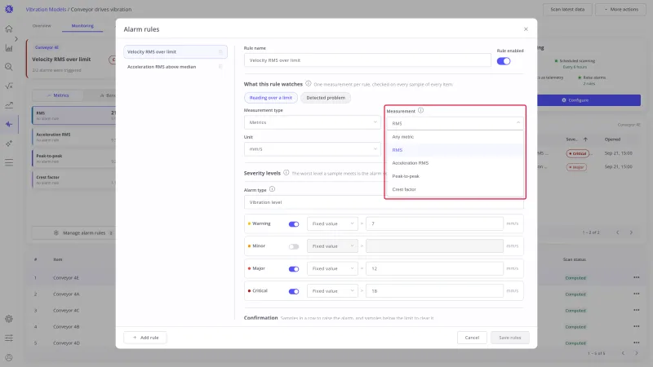
Task: Enable the Minor severity switch
Action: tap(294, 246)
